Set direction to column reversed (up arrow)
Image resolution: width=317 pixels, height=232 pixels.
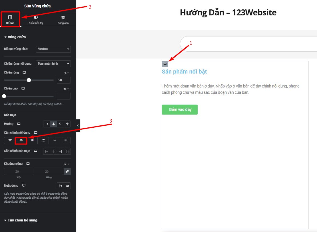pyautogui.click(x=67, y=124)
